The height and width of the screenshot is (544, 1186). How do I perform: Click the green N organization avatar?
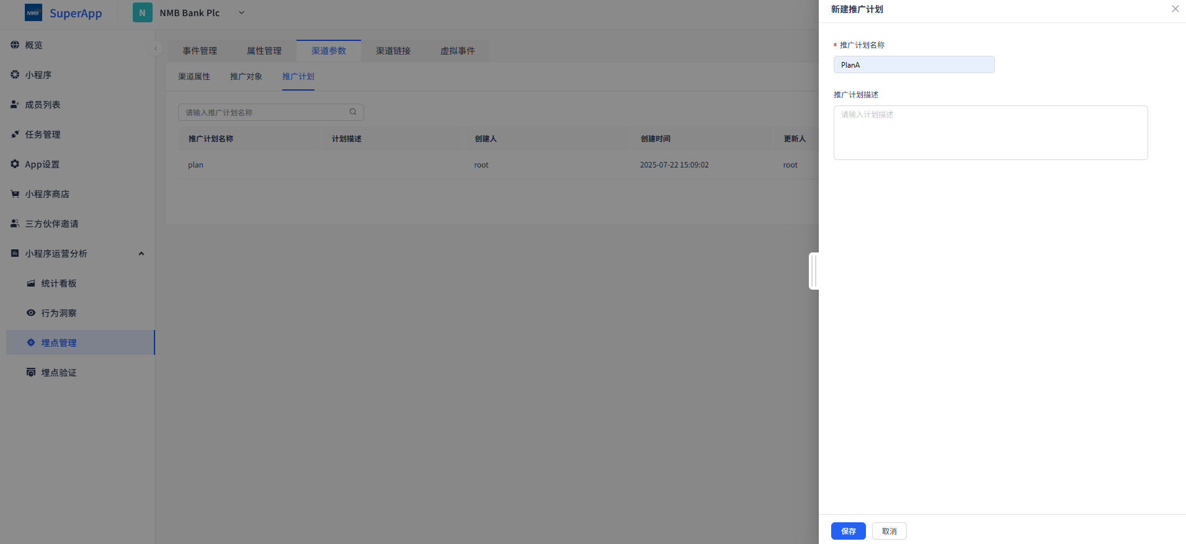(x=143, y=12)
